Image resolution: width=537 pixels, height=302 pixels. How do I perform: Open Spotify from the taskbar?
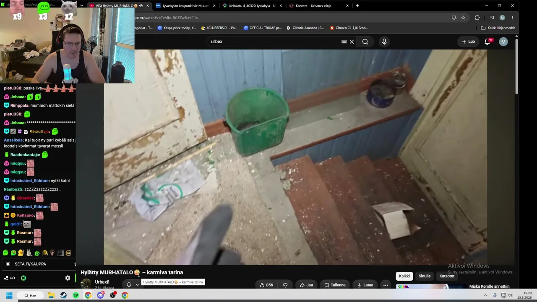click(76, 295)
